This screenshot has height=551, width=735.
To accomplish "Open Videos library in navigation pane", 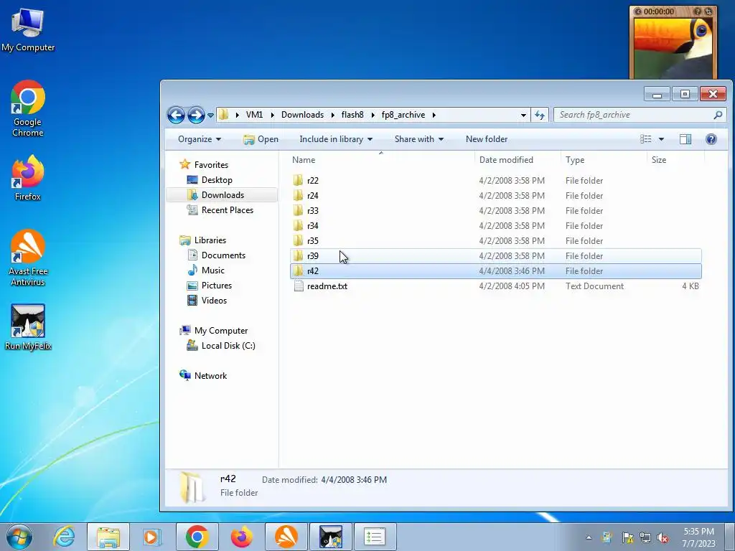I will (214, 301).
